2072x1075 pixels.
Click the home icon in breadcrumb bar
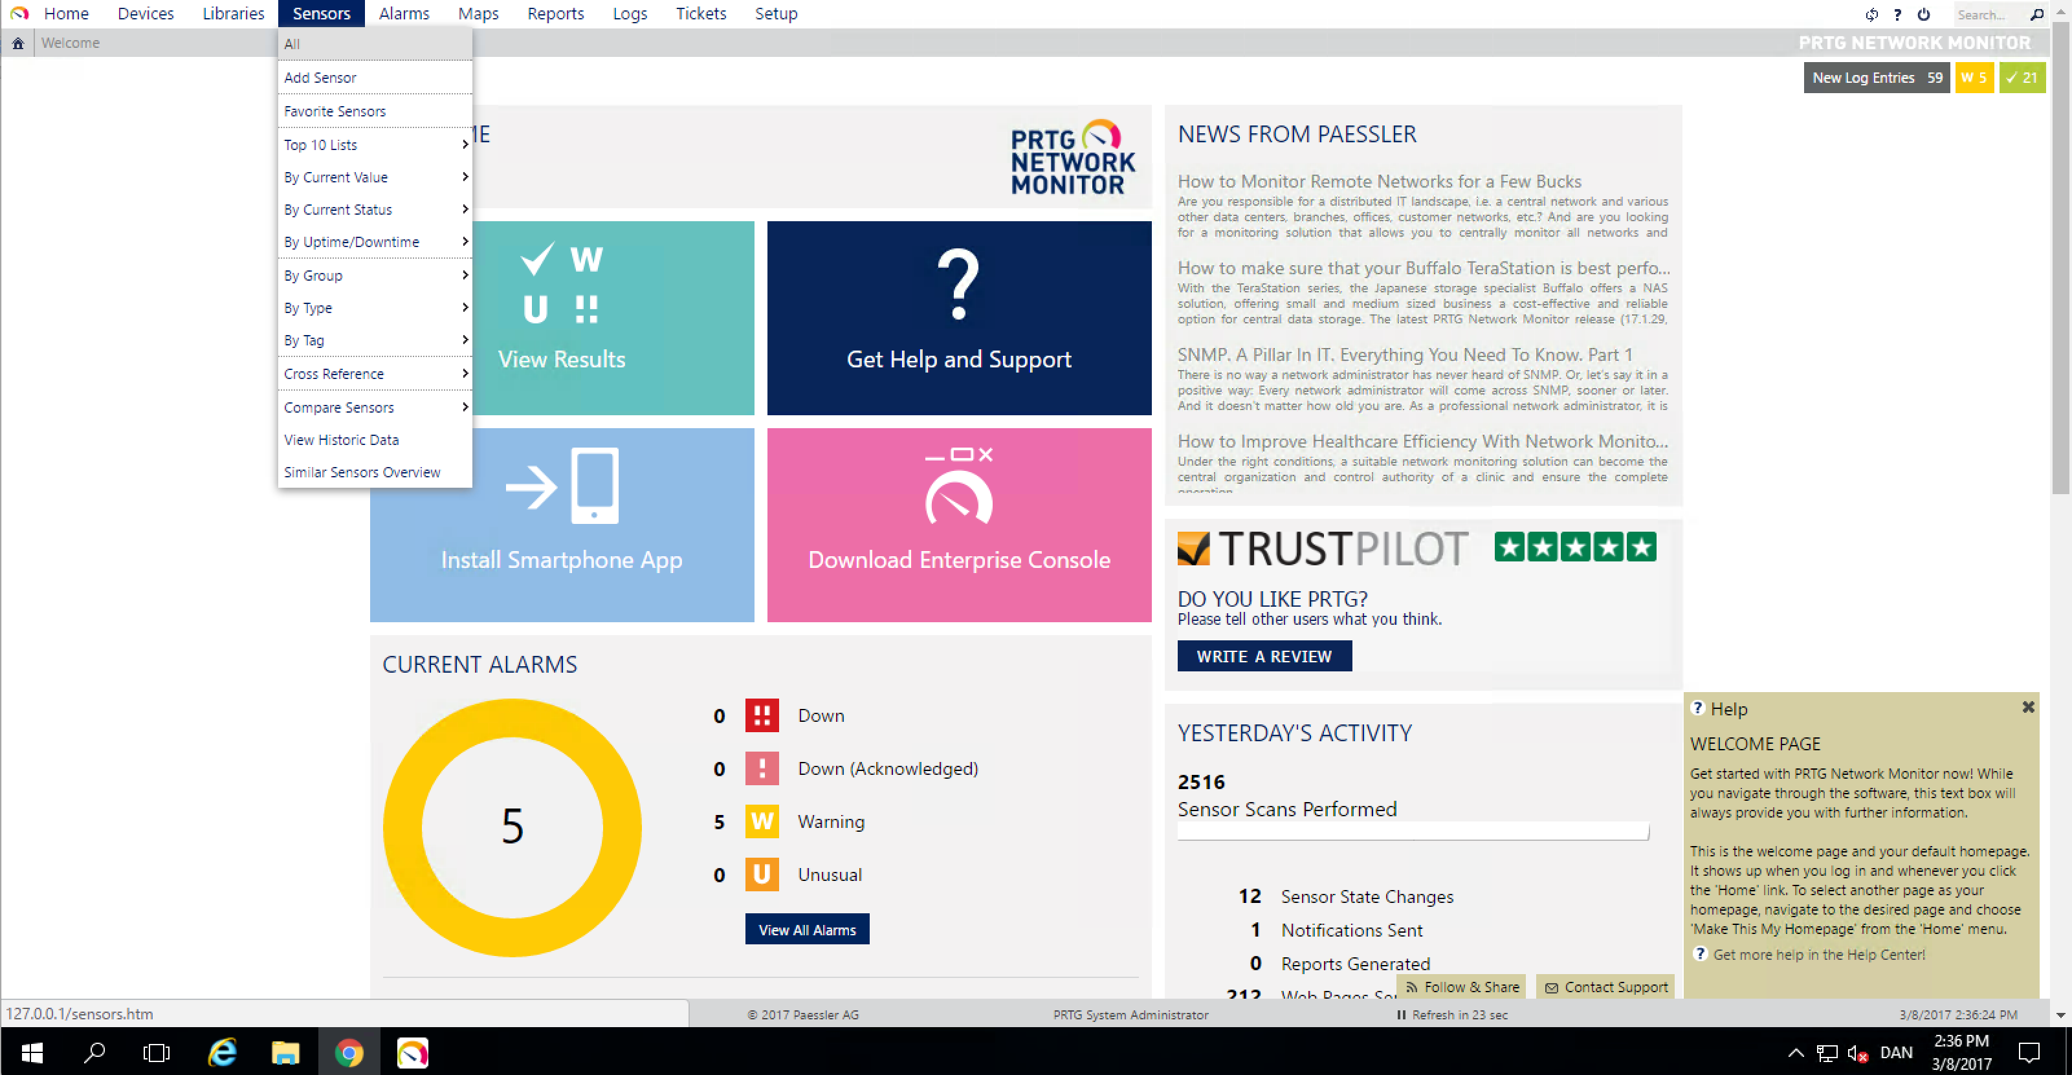pos(17,43)
